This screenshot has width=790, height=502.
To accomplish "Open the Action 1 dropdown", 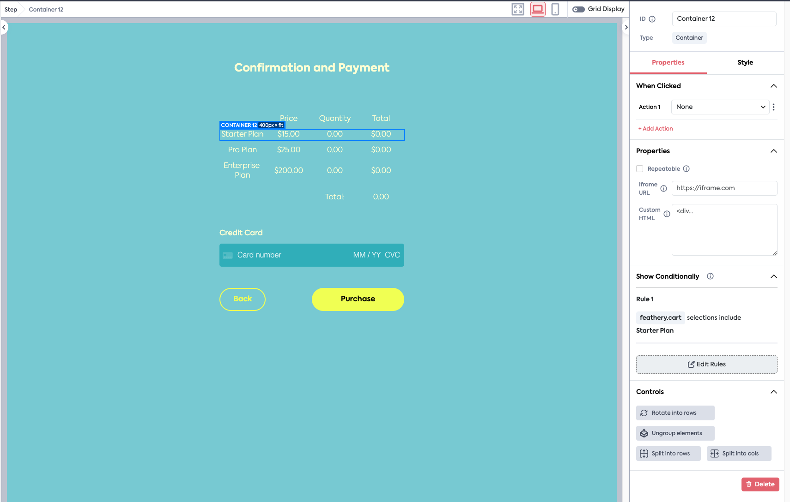I will point(720,107).
